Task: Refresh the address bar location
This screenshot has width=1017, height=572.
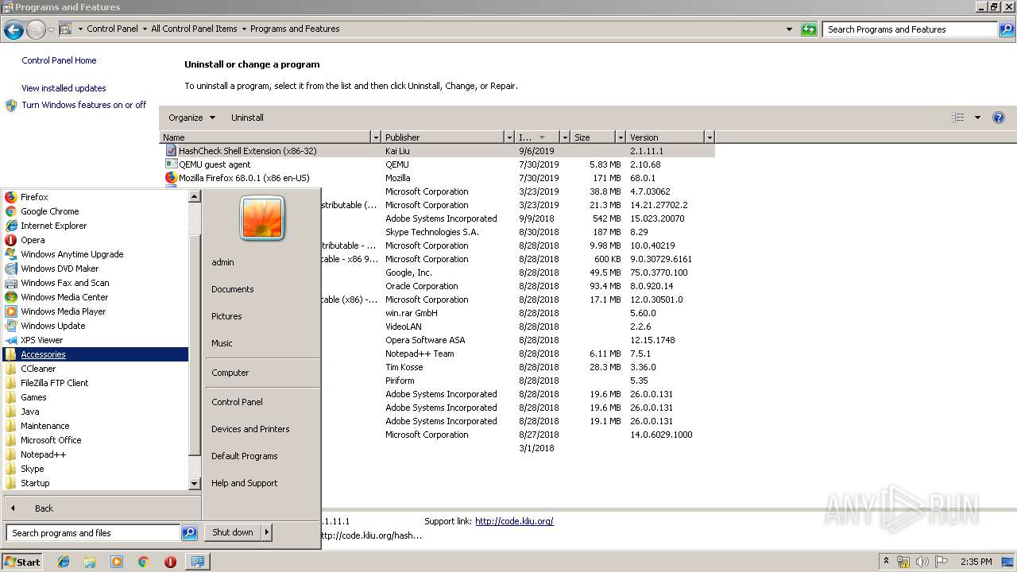Action: (x=809, y=29)
